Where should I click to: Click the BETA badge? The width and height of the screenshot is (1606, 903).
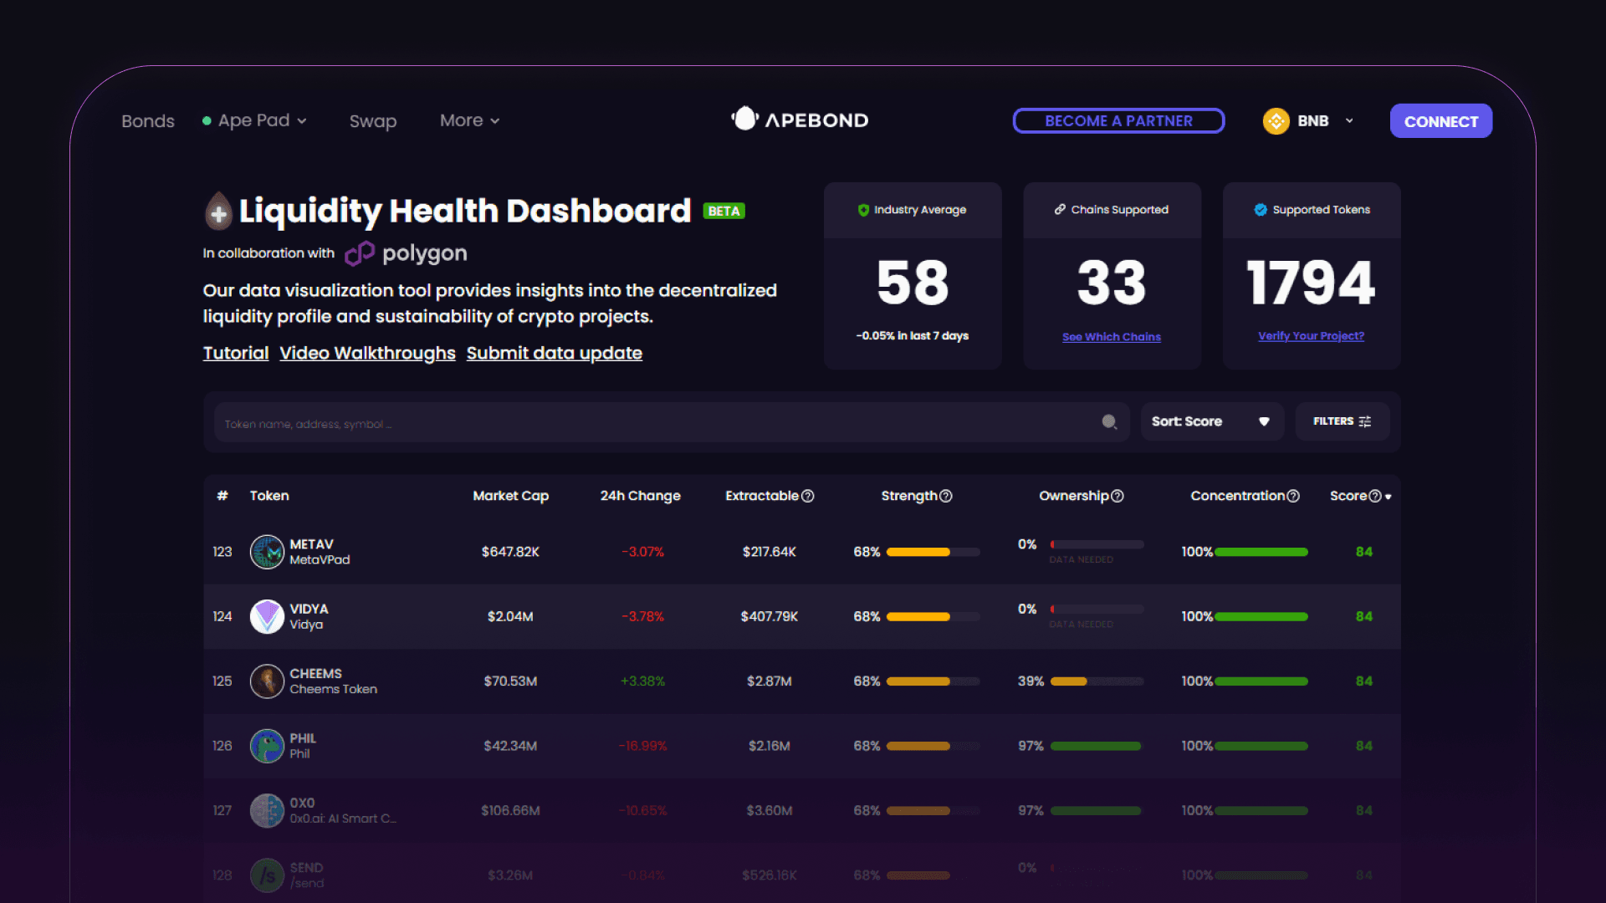[724, 211]
